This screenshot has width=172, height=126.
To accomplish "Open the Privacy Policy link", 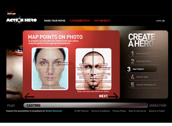I will (x=119, y=111).
